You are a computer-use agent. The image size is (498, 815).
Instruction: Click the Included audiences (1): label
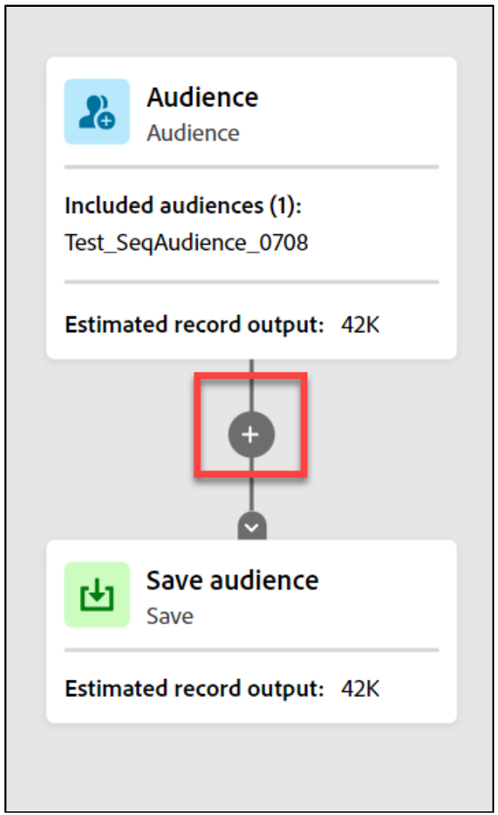coord(183,205)
